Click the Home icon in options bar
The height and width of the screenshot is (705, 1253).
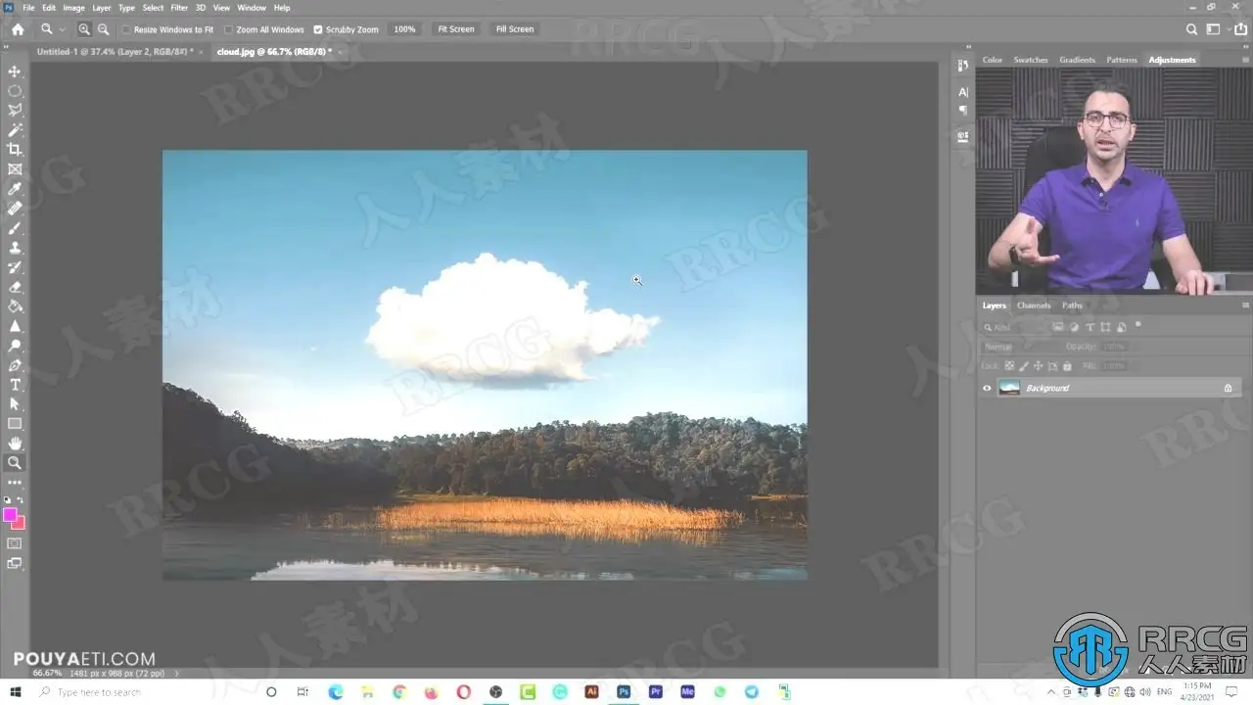(x=18, y=29)
